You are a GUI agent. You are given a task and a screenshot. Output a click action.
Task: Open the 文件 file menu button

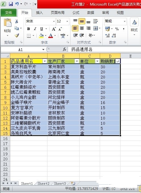coord(9,13)
